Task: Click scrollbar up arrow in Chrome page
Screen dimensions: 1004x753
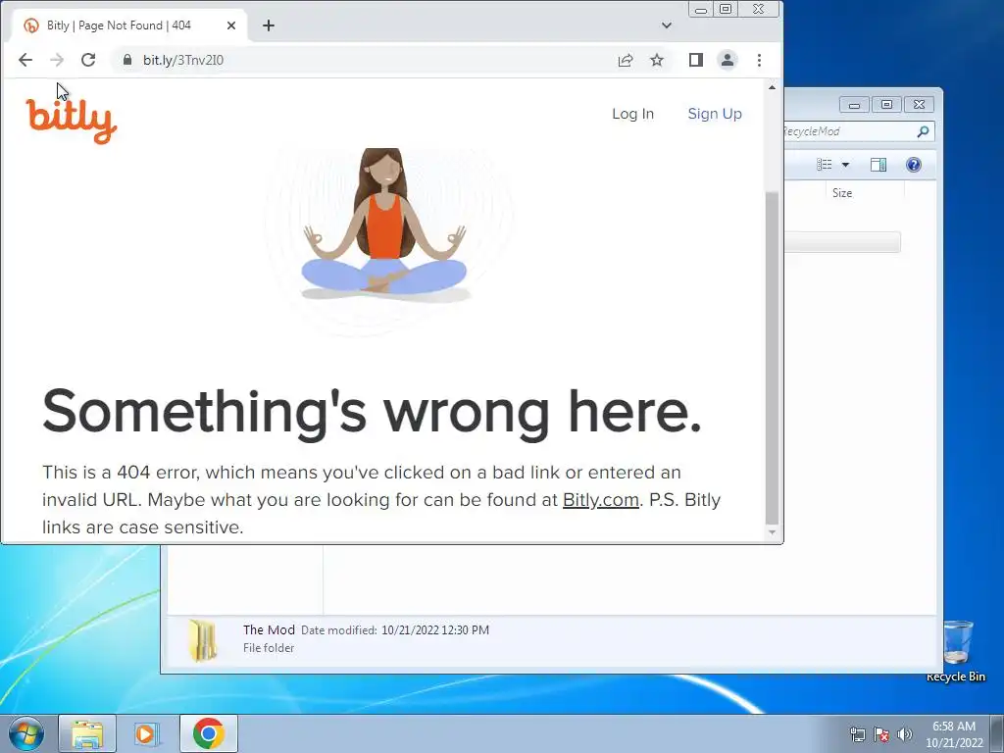Action: tap(773, 87)
